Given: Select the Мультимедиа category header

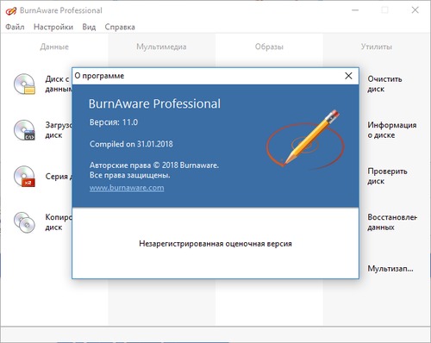Looking at the screenshot, I should click(161, 47).
